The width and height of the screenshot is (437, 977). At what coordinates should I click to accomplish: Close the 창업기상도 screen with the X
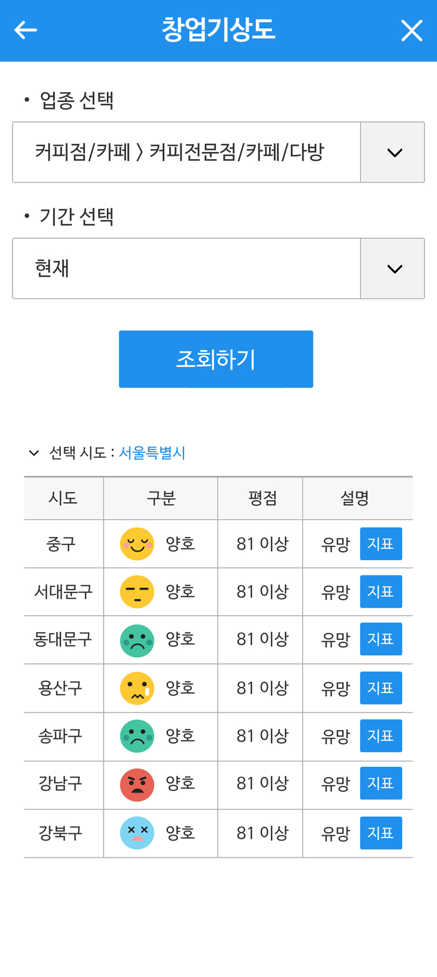pyautogui.click(x=411, y=29)
